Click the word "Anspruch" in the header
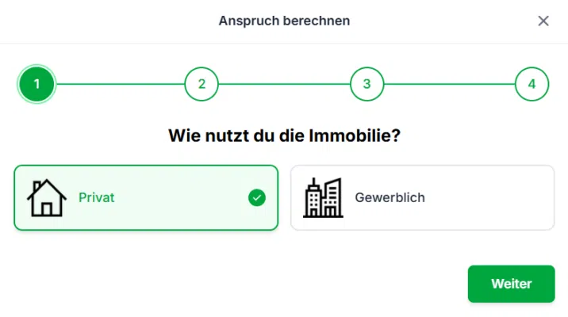Image resolution: width=568 pixels, height=317 pixels. pos(246,21)
